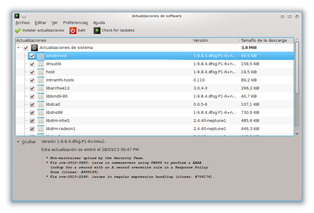The height and width of the screenshot is (213, 314).
Task: Click the scrollbar up arrow
Action: coord(297,39)
